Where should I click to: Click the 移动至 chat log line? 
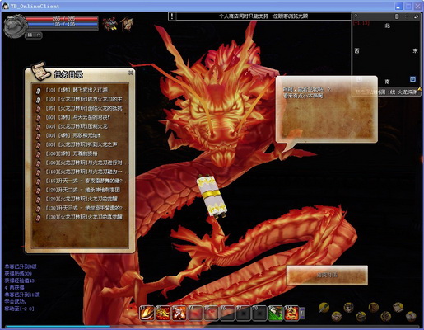coord(19,309)
